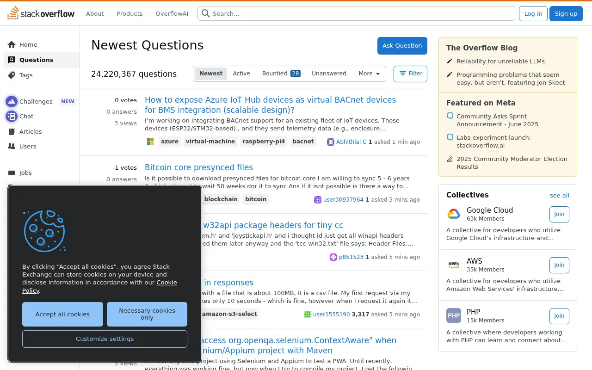The image size is (592, 370).
Task: Open user1555190 profile link
Action: click(x=332, y=314)
